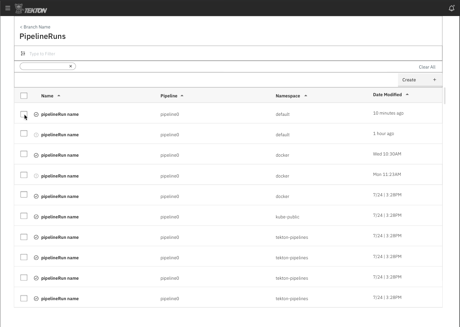Check the checkbox on the kube-public row
Image resolution: width=460 pixels, height=327 pixels.
tap(24, 216)
